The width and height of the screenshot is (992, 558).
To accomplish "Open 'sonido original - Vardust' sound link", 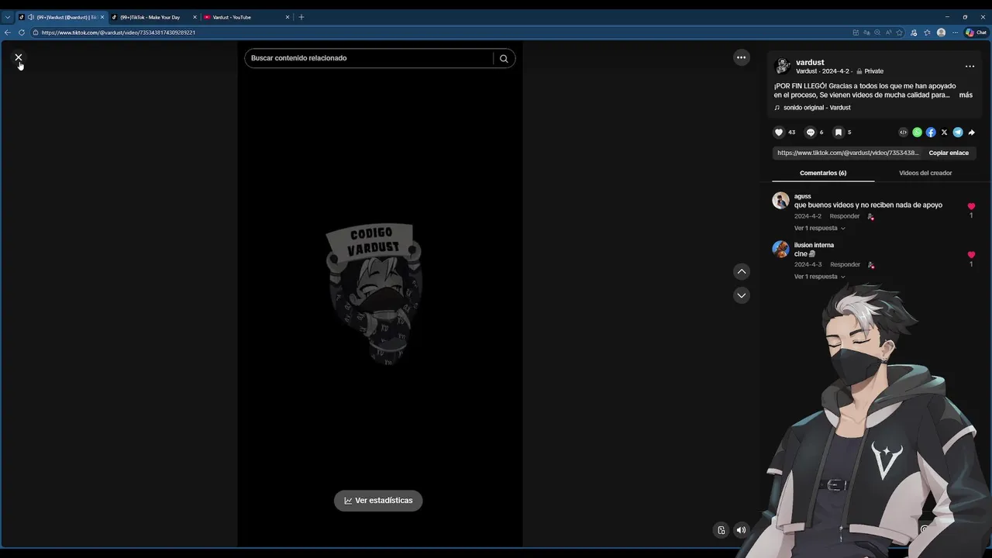I will tap(817, 108).
